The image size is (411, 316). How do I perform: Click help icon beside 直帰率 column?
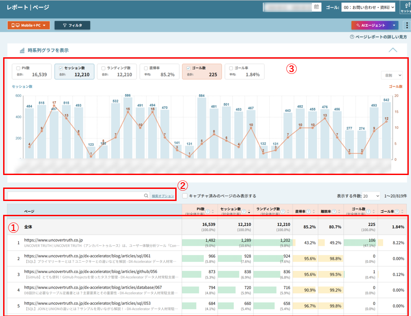click(308, 211)
